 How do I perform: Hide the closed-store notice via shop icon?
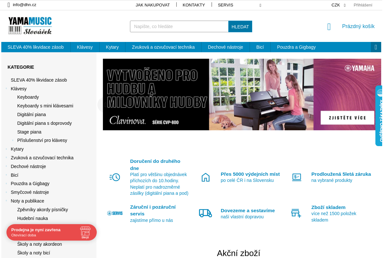click(x=85, y=232)
